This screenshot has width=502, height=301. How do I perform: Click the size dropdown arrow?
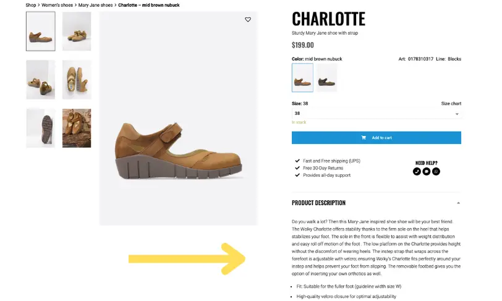pos(457,114)
